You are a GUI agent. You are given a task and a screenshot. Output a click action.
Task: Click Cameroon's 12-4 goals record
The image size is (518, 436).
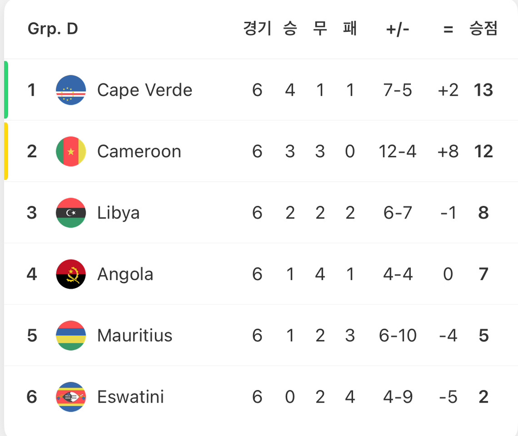[398, 152]
